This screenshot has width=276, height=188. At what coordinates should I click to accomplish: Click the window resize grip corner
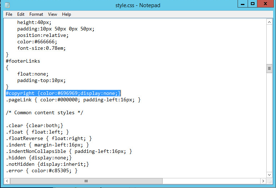pyautogui.click(x=270, y=181)
